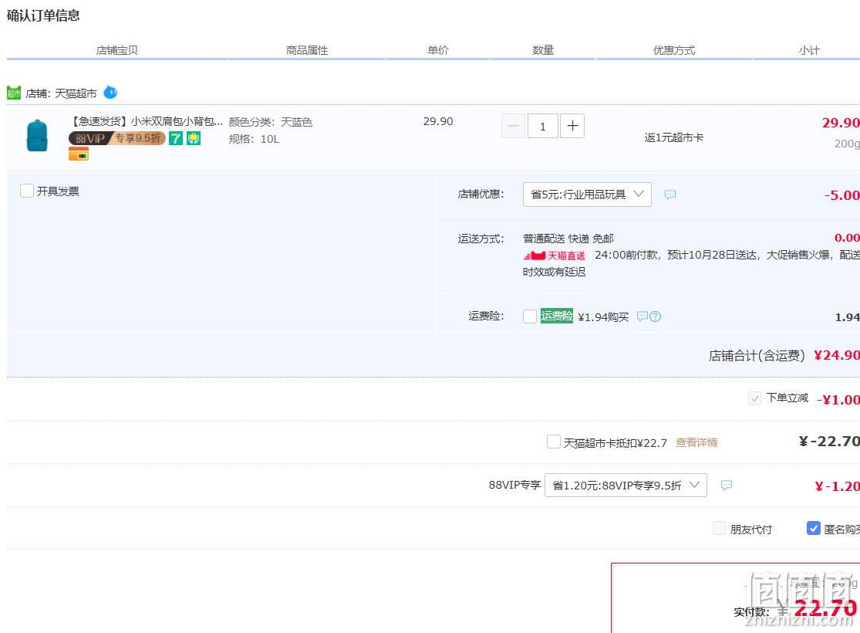The image size is (860, 633).
Task: Click the 店铺宝贝 column header
Action: tap(116, 50)
